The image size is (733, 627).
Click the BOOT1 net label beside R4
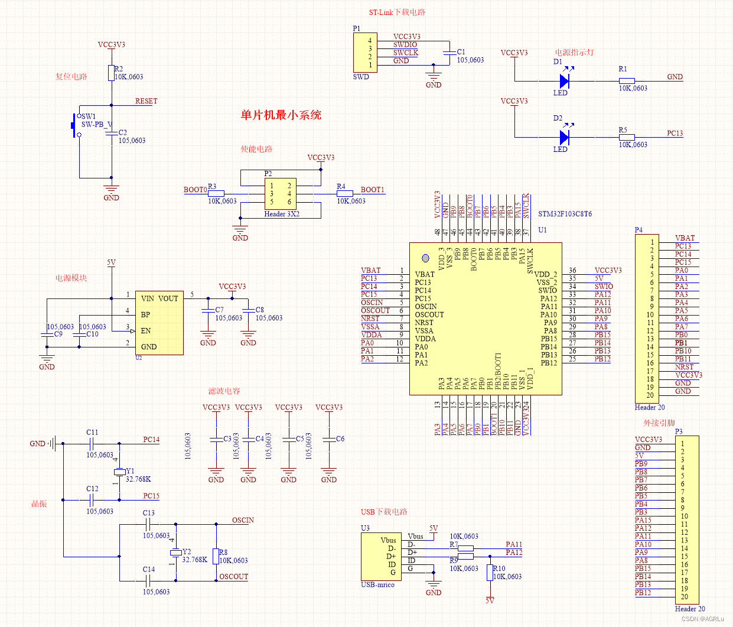coord(372,190)
